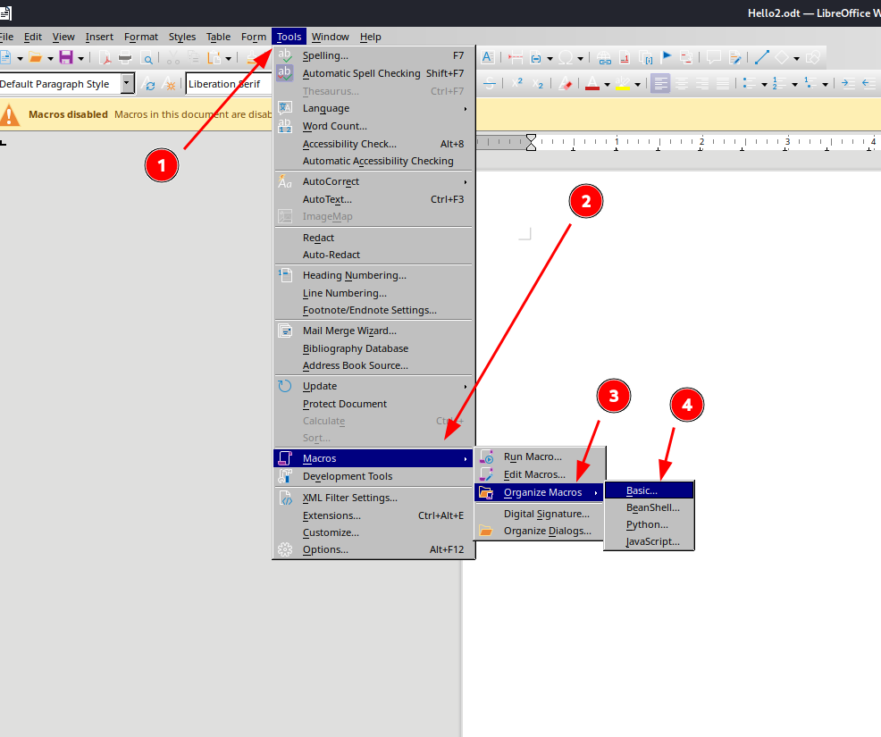Toggle Align Left button
This screenshot has height=737, width=881.
661,84
